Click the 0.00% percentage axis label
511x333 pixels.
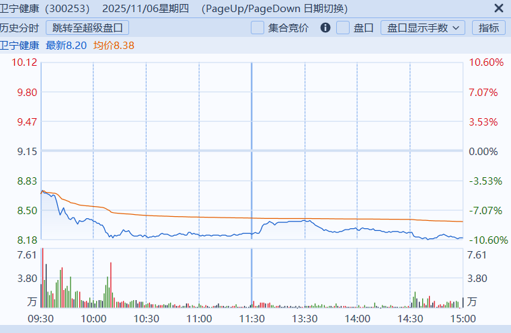482,151
